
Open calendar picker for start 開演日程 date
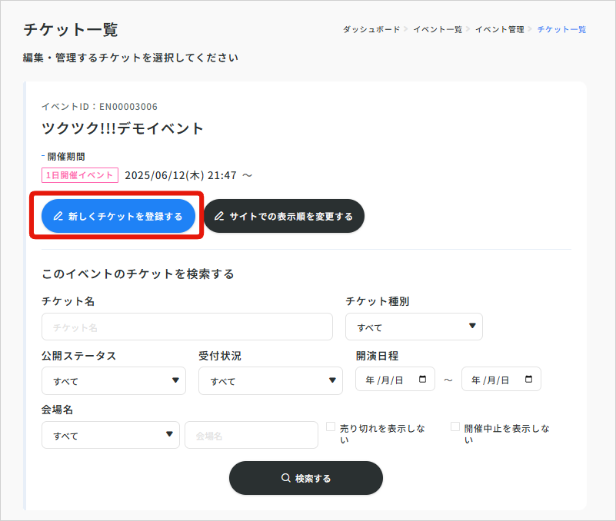click(422, 380)
